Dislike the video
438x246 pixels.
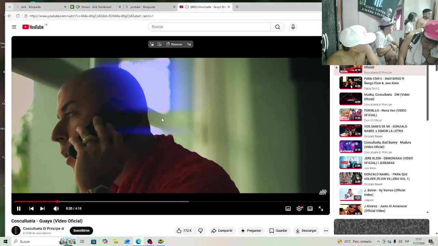point(201,231)
